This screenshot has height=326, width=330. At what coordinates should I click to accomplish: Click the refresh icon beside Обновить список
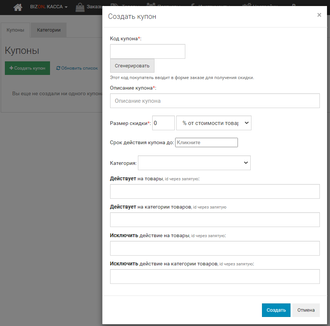tap(58, 68)
